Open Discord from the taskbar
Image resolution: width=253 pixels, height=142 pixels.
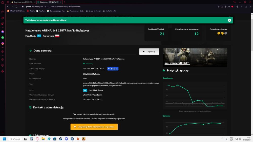point(66,139)
